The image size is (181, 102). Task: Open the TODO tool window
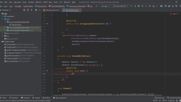click(x=3, y=98)
